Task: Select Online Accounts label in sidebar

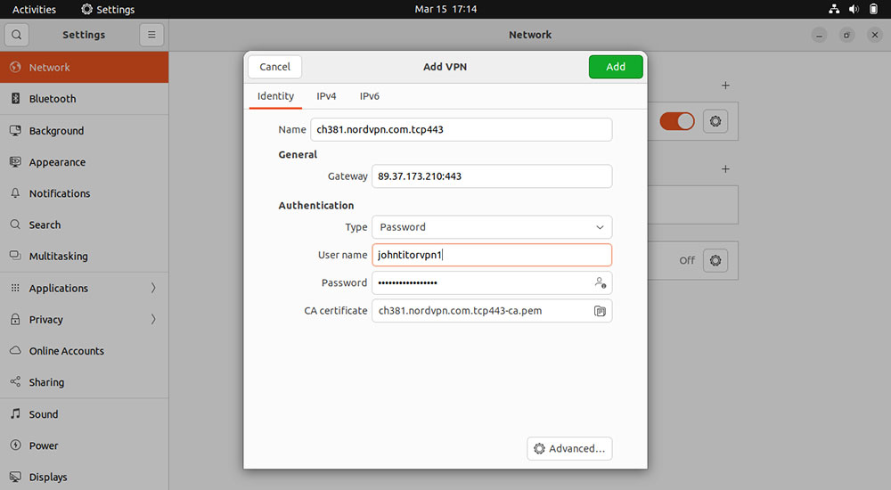Action: tap(67, 351)
